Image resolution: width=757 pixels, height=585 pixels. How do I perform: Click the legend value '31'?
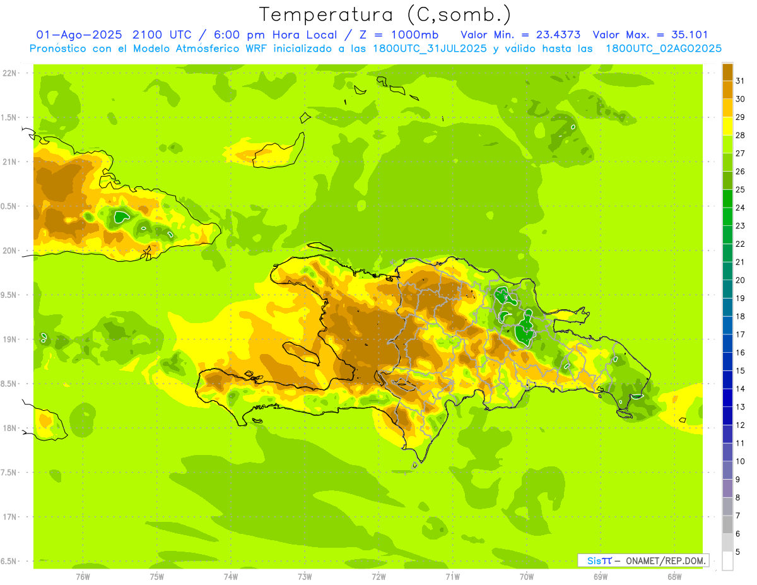click(741, 81)
